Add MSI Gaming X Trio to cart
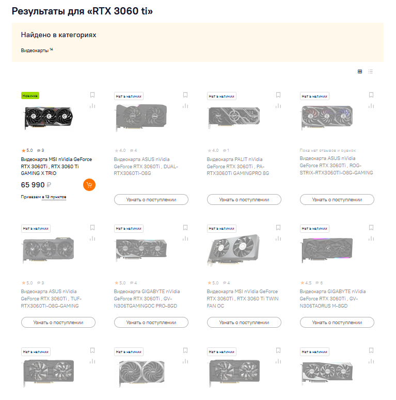This screenshot has height=400, width=396. click(89, 185)
